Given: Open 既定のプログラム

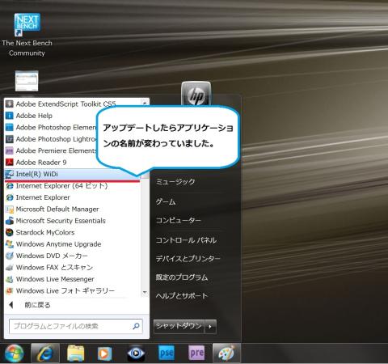Looking at the screenshot, I should point(182,277).
